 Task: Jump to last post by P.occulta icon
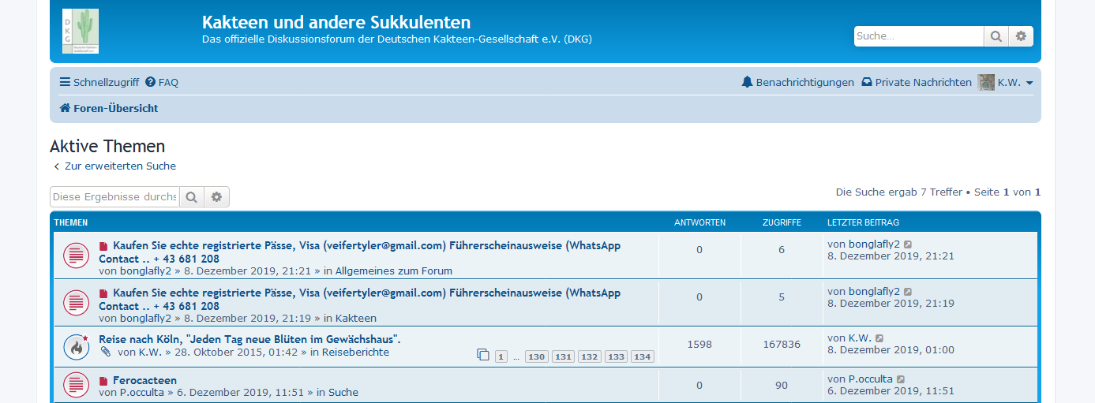tap(901, 379)
